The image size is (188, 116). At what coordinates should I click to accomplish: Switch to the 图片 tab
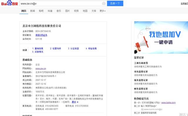68,11
